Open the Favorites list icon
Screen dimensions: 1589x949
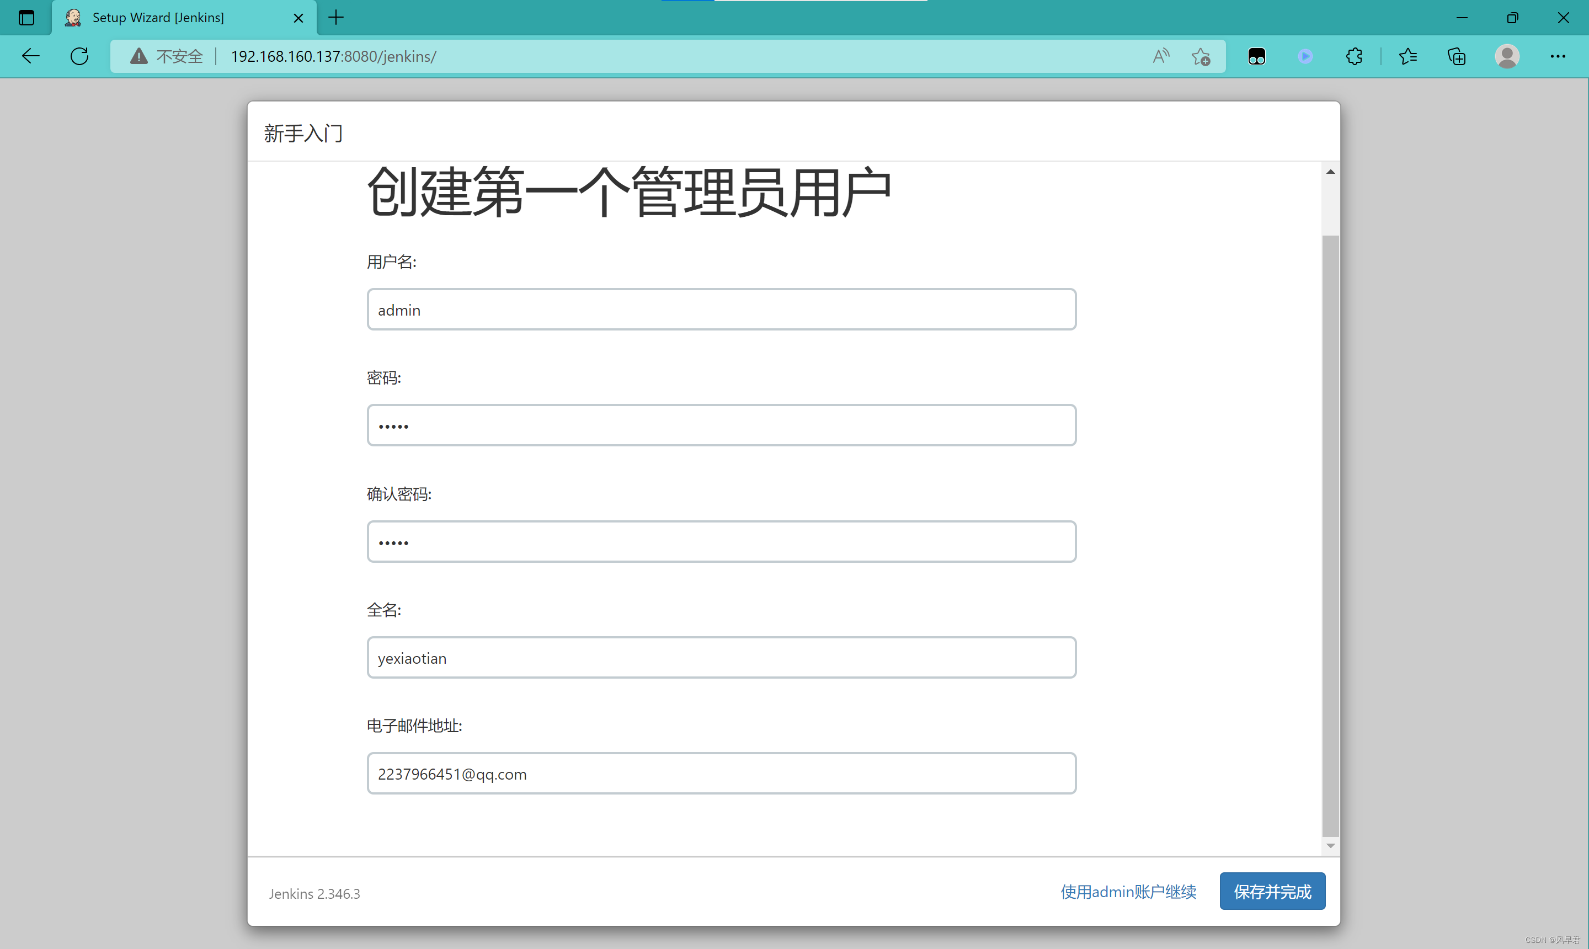click(1408, 56)
